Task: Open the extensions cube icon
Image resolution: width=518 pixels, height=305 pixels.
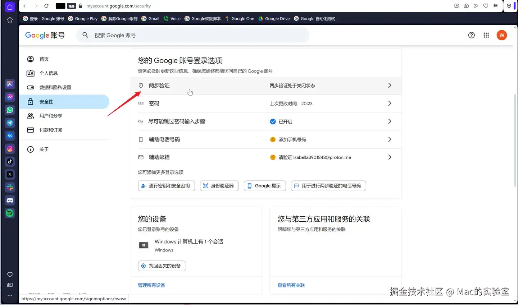Action: pos(509,6)
